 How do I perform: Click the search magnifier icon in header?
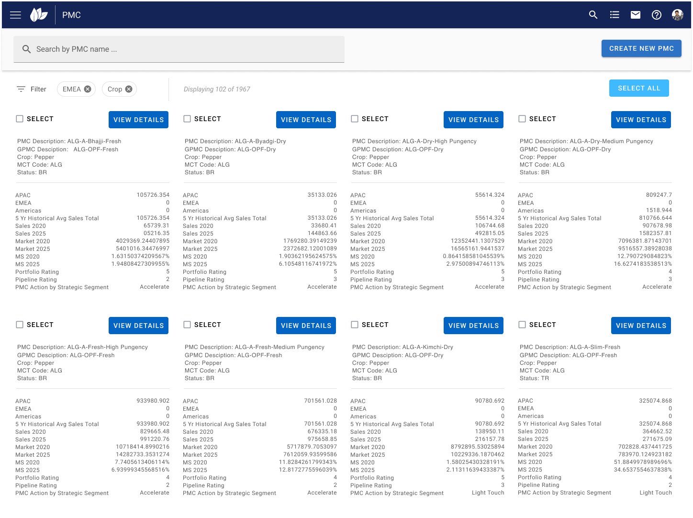click(x=593, y=15)
